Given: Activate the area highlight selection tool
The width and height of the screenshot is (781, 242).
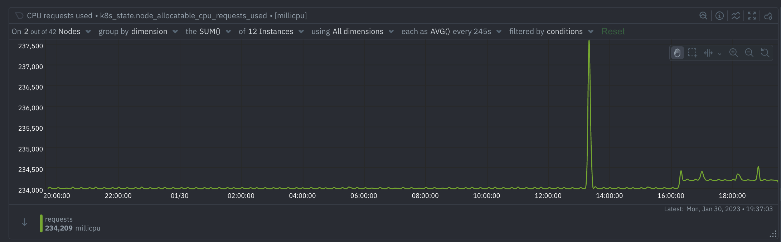Looking at the screenshot, I should [x=693, y=53].
